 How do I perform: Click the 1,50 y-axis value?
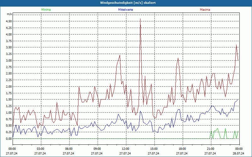[x=9, y=100]
